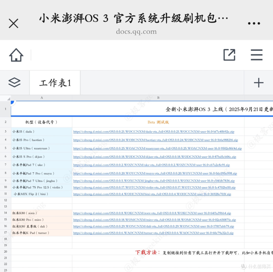Open the three-dot more options menu
The height and width of the screenshot is (272, 273).
pyautogui.click(x=254, y=23)
